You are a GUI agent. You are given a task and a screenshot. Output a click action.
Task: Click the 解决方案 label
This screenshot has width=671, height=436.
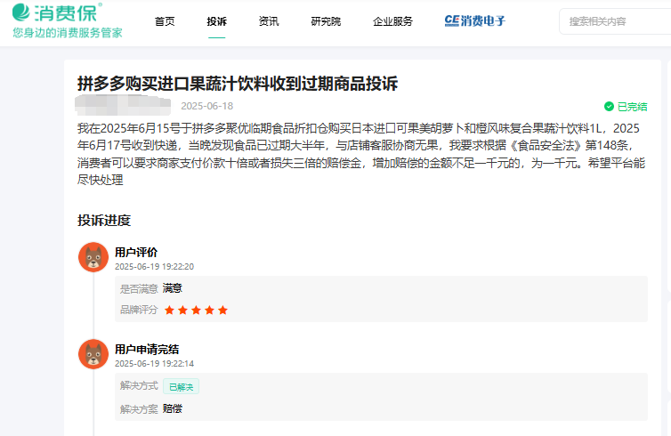click(139, 409)
